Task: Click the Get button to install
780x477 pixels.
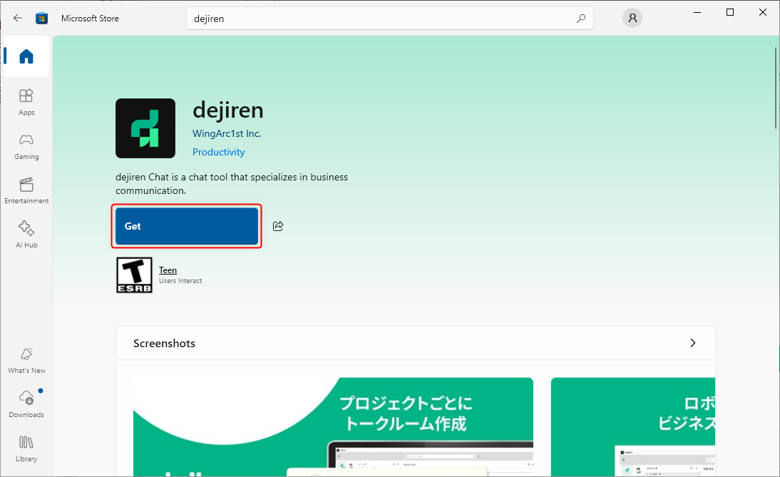Action: pos(187,226)
